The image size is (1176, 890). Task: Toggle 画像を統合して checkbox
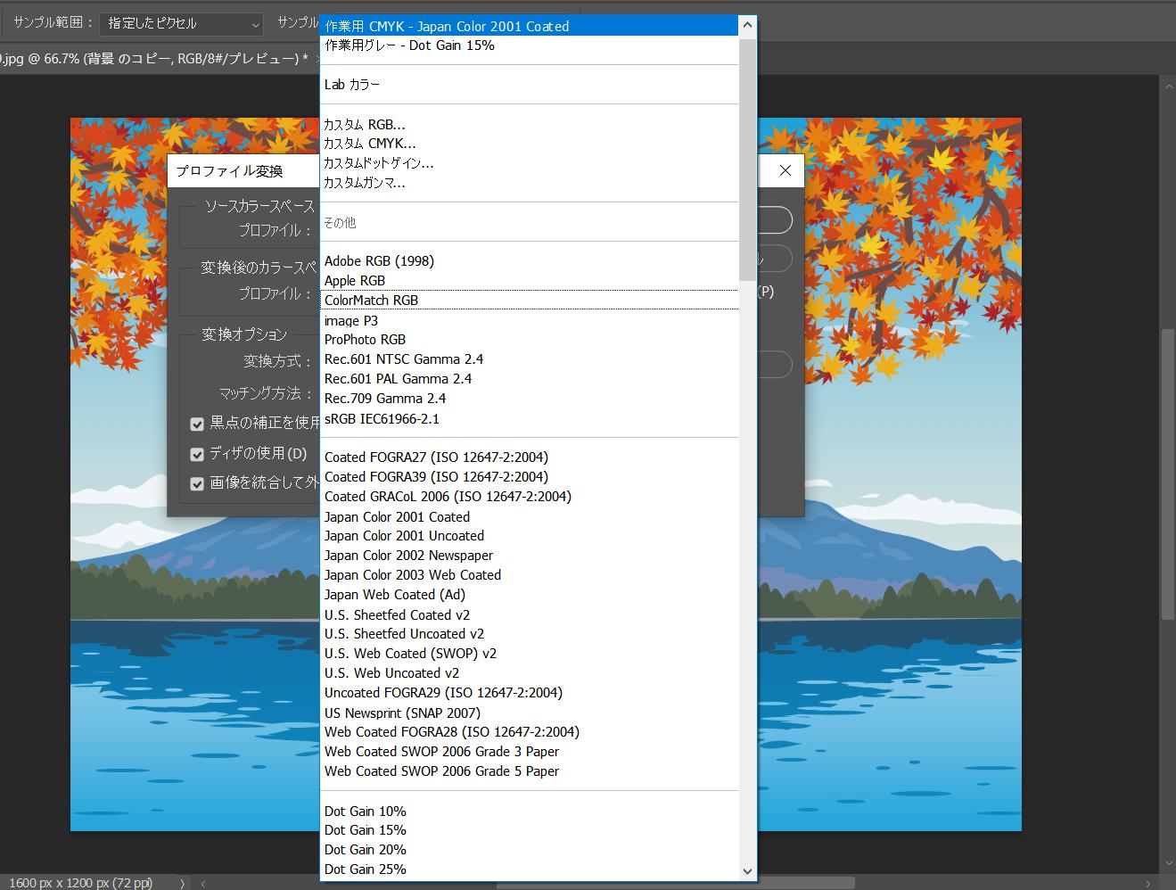(x=197, y=483)
